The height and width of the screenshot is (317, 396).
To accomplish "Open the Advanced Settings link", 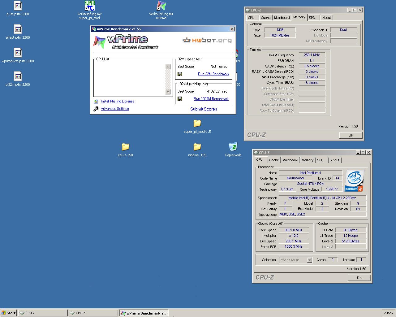I will click(115, 109).
